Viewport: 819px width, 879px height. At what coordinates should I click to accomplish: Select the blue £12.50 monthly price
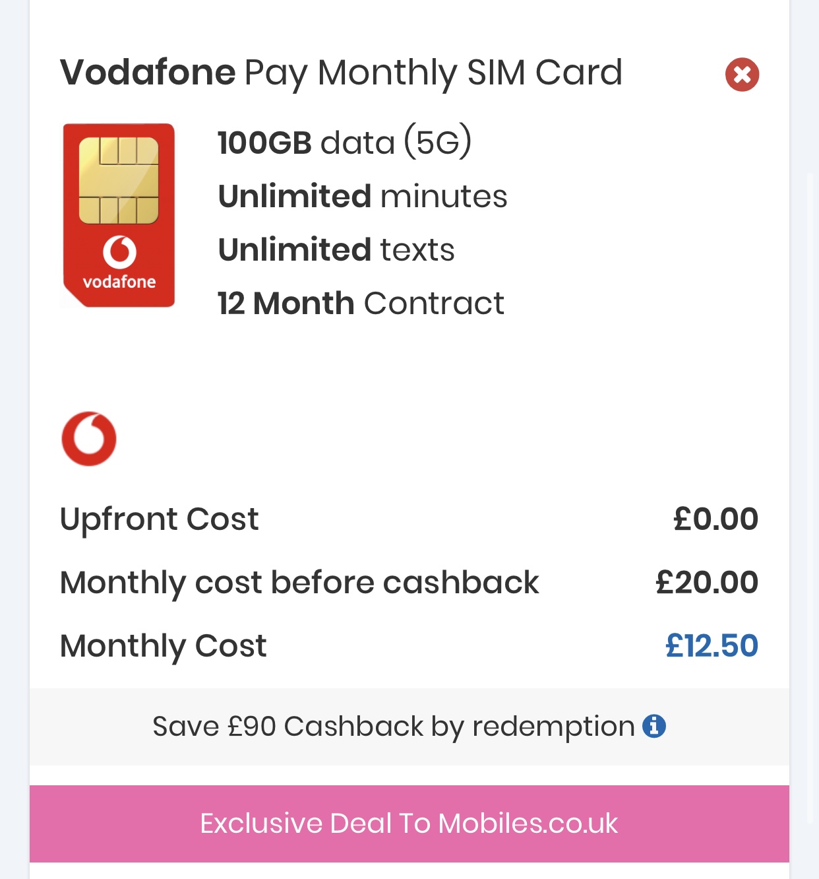pos(712,646)
